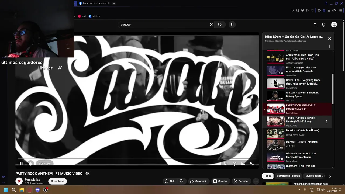This screenshot has width=345, height=194.
Task: Bookmark page with heart icon
Action: click(312, 11)
